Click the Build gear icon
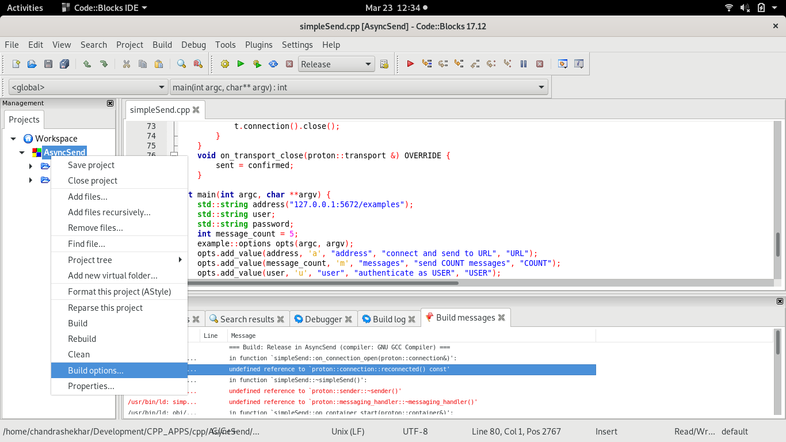786x442 pixels. coord(225,64)
